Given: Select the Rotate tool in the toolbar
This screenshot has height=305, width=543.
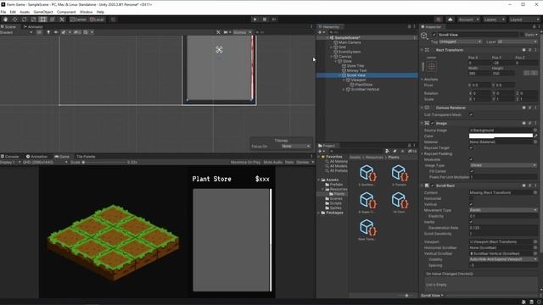Looking at the screenshot, I should 25,19.
